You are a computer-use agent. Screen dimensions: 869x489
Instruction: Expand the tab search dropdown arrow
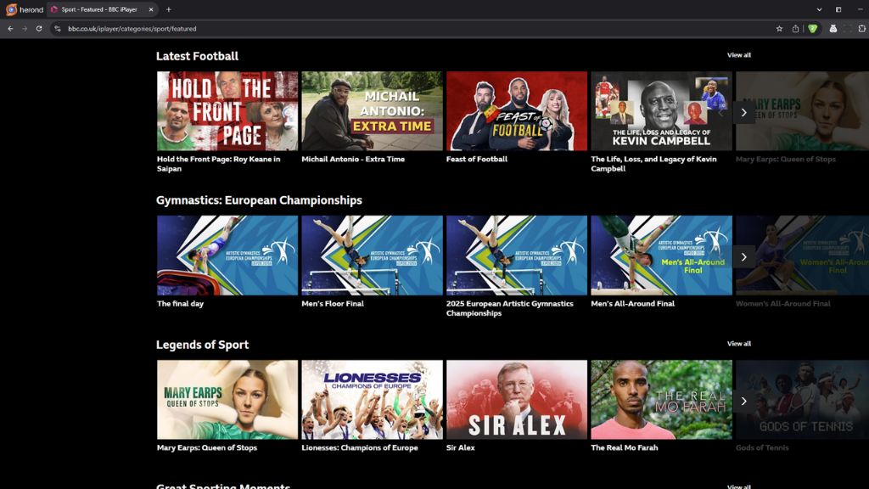819,9
